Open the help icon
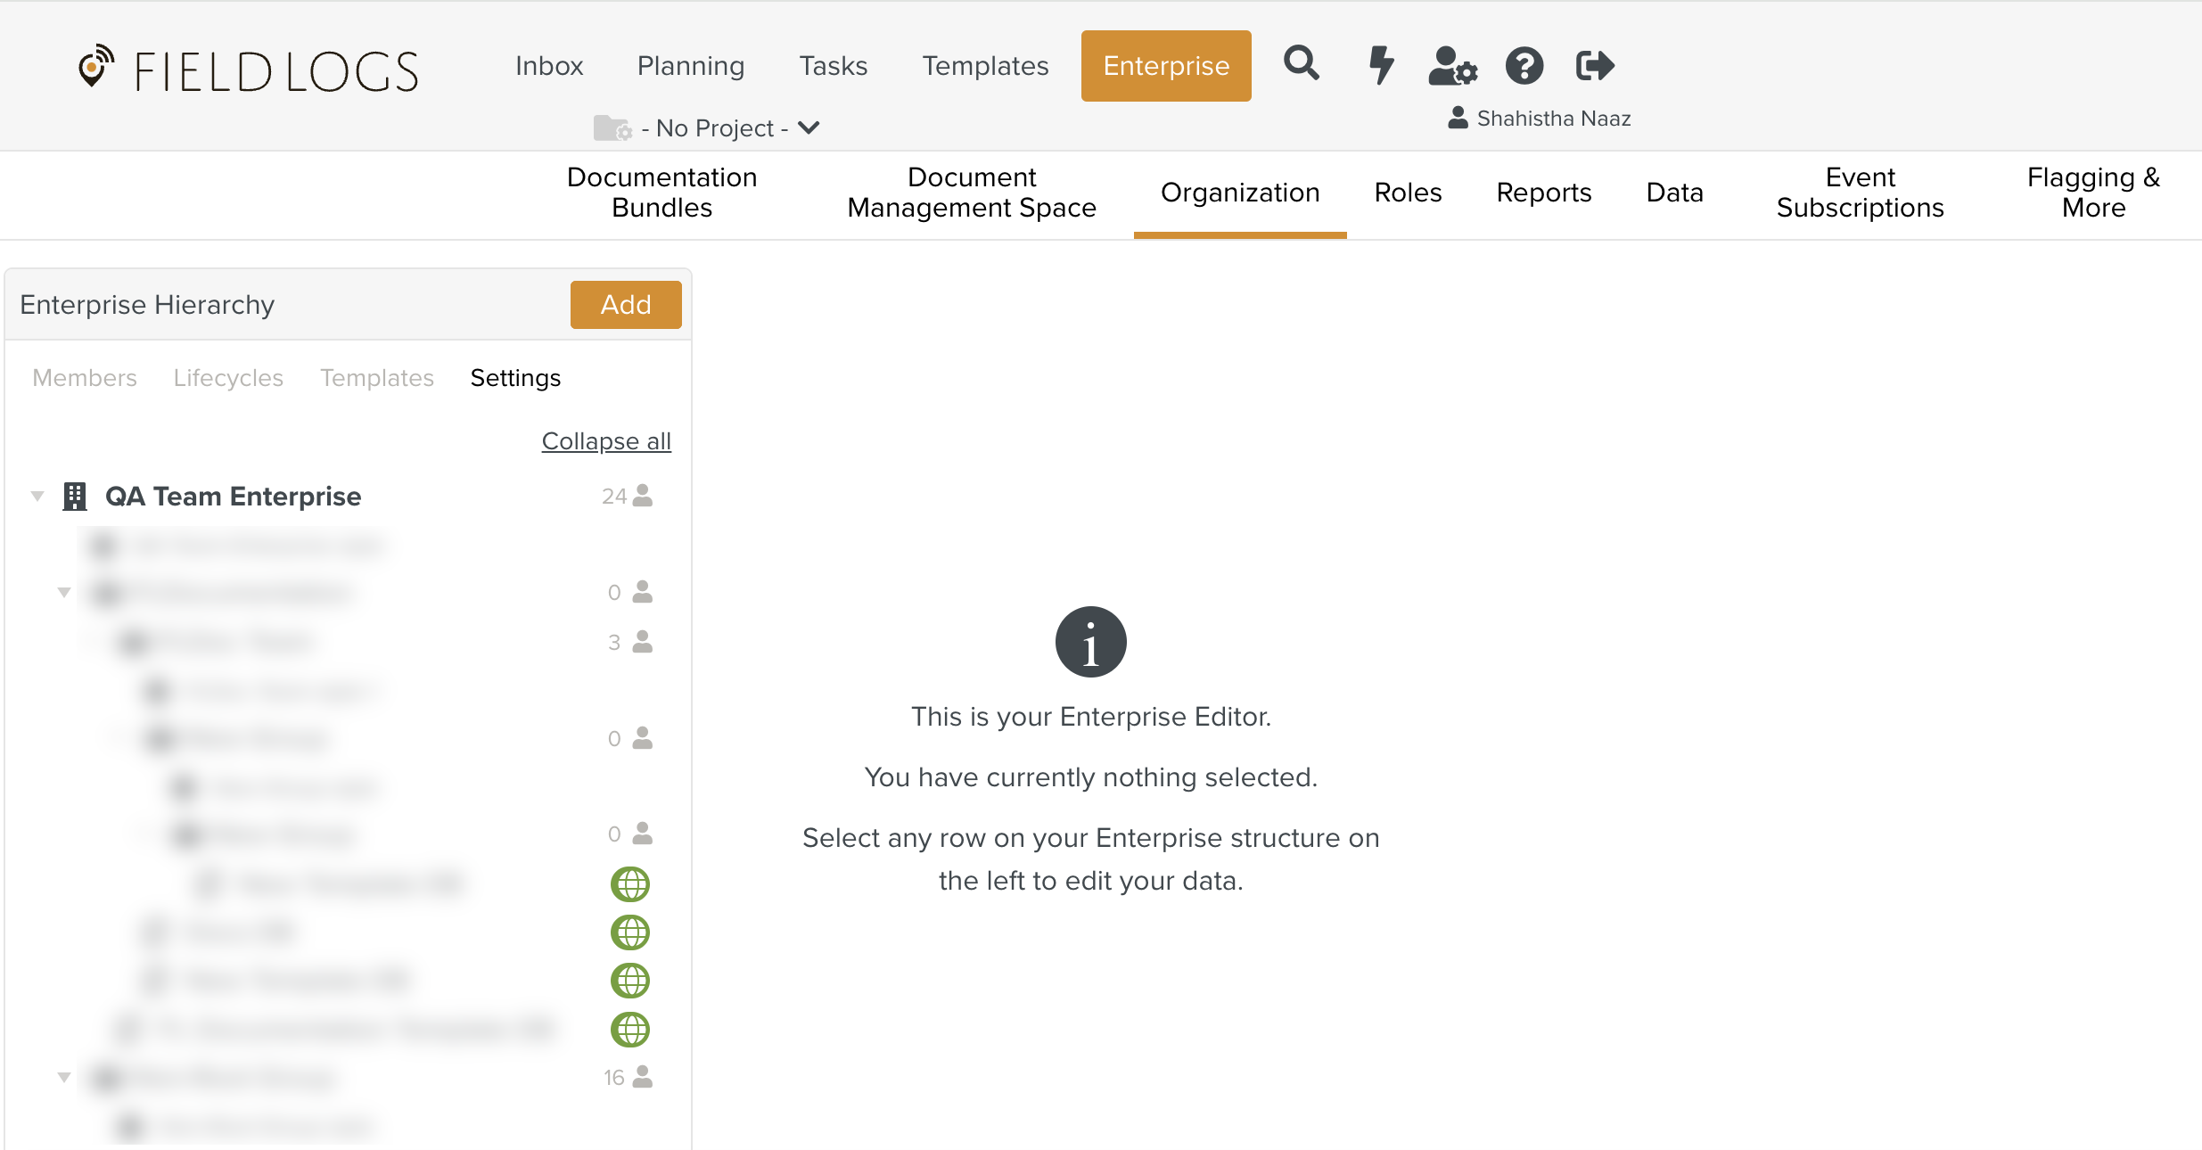Viewport: 2202px width, 1150px height. click(1524, 65)
